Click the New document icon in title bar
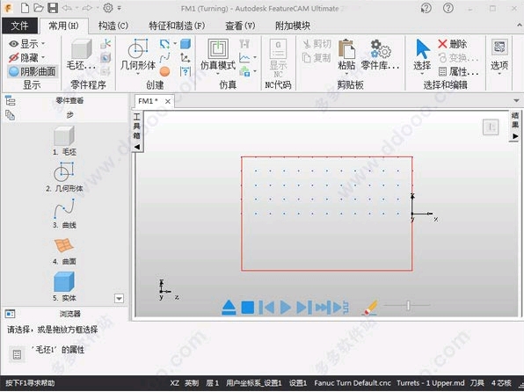The width and height of the screenshot is (524, 392). (x=25, y=8)
